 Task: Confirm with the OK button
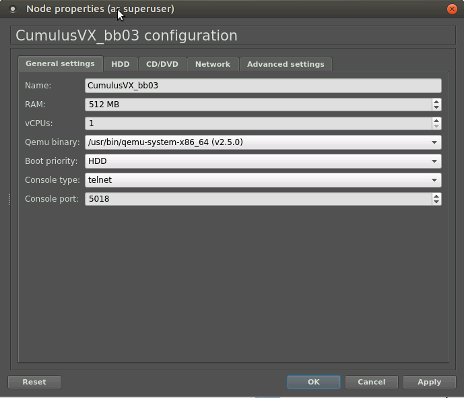tap(314, 382)
